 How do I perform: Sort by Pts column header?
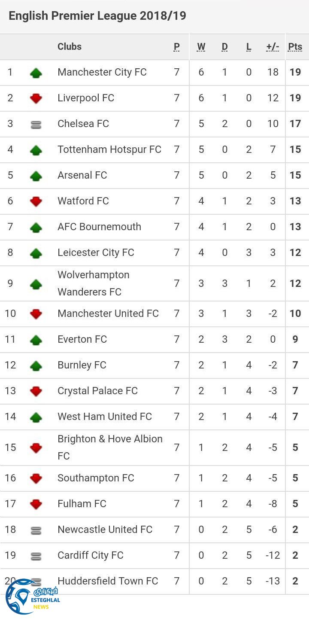coord(295,47)
